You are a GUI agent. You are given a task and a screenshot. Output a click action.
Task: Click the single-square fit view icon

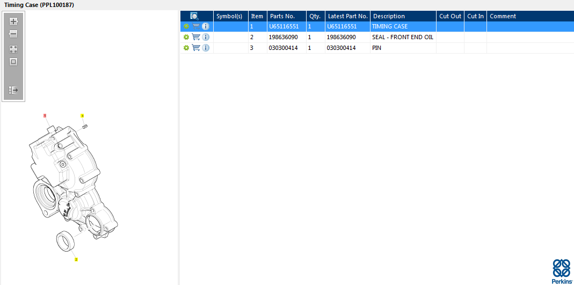pos(13,62)
